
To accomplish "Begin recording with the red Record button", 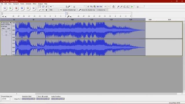I will (16, 8).
